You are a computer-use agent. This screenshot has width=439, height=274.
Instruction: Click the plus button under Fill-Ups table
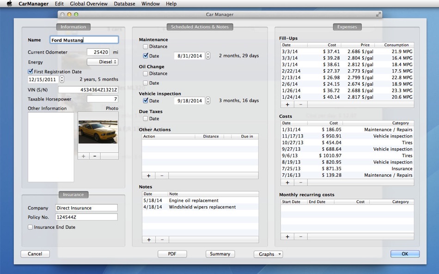pos(287,105)
